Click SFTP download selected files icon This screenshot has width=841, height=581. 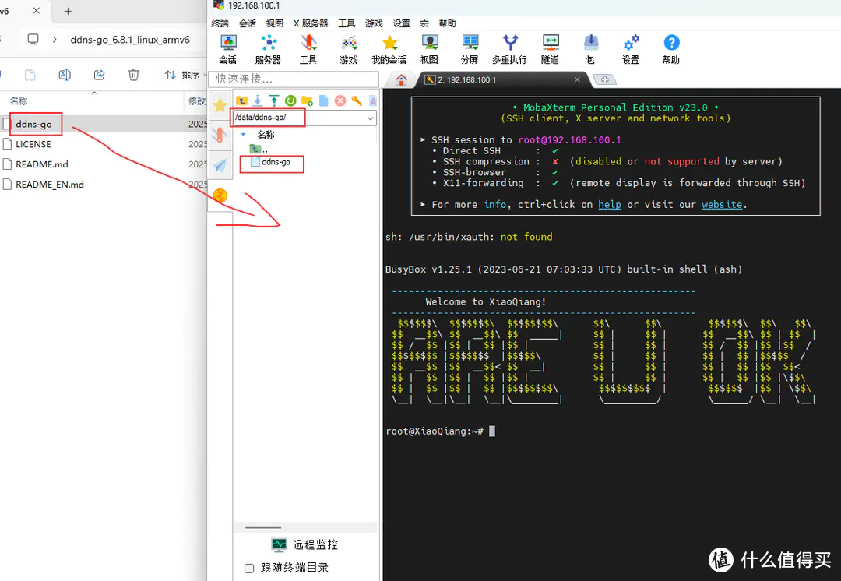click(x=258, y=100)
